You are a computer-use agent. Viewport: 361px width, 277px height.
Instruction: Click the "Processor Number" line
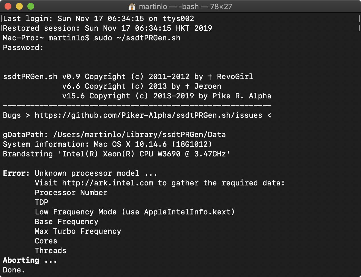(x=71, y=193)
